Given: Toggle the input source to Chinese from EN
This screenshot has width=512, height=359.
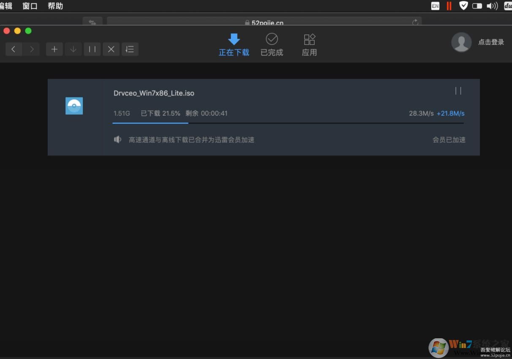Looking at the screenshot, I should click(x=435, y=5).
